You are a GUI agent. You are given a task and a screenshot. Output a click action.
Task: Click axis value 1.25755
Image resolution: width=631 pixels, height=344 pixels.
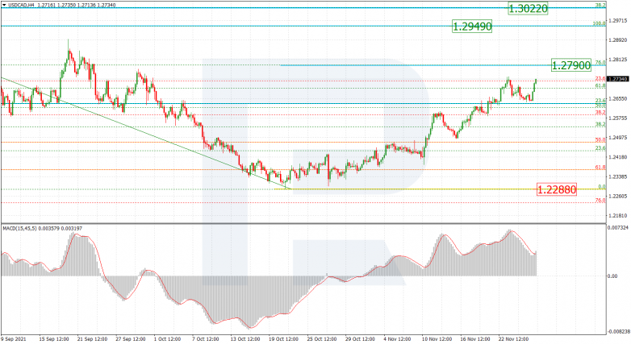click(x=618, y=118)
